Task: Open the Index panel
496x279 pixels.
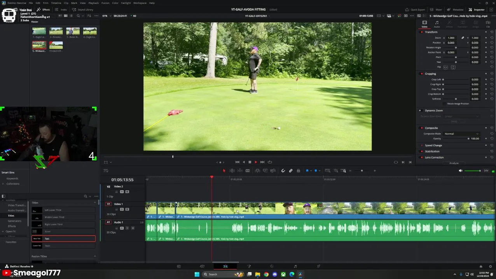Action: point(61,10)
